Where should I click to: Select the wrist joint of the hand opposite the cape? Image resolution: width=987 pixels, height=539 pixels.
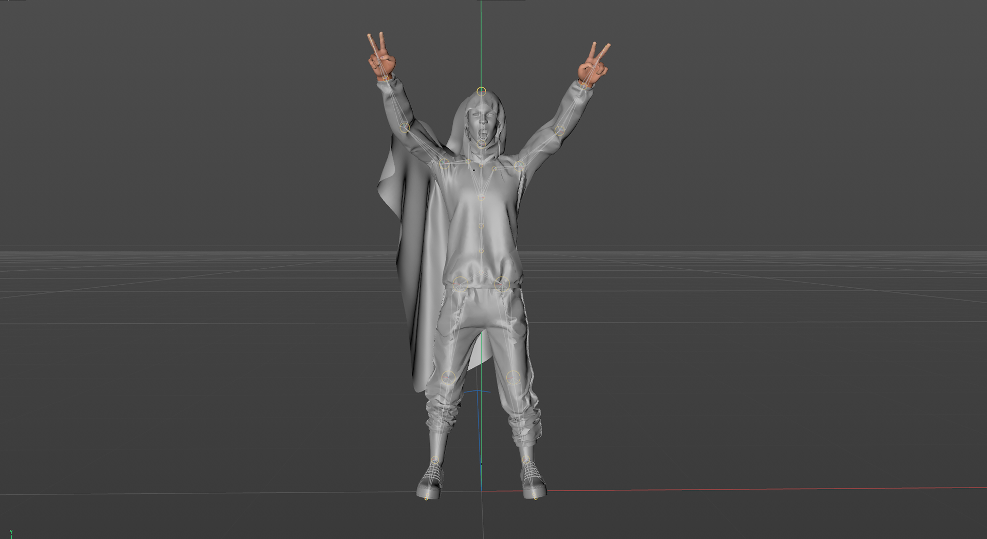tap(584, 85)
